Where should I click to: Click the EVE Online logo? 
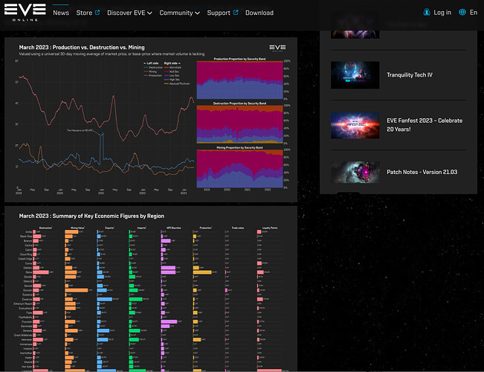[25, 13]
